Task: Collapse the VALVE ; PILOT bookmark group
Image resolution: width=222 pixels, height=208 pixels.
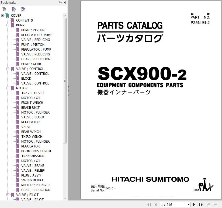Action: tap(8, 195)
